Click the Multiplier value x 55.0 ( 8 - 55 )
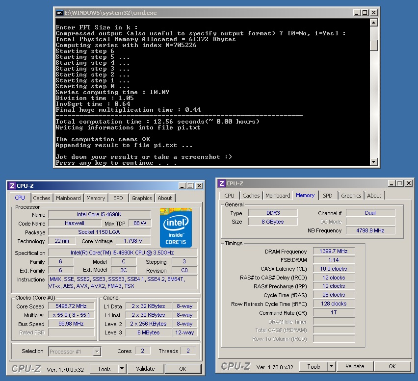The width and height of the screenshot is (418, 381). click(x=71, y=315)
